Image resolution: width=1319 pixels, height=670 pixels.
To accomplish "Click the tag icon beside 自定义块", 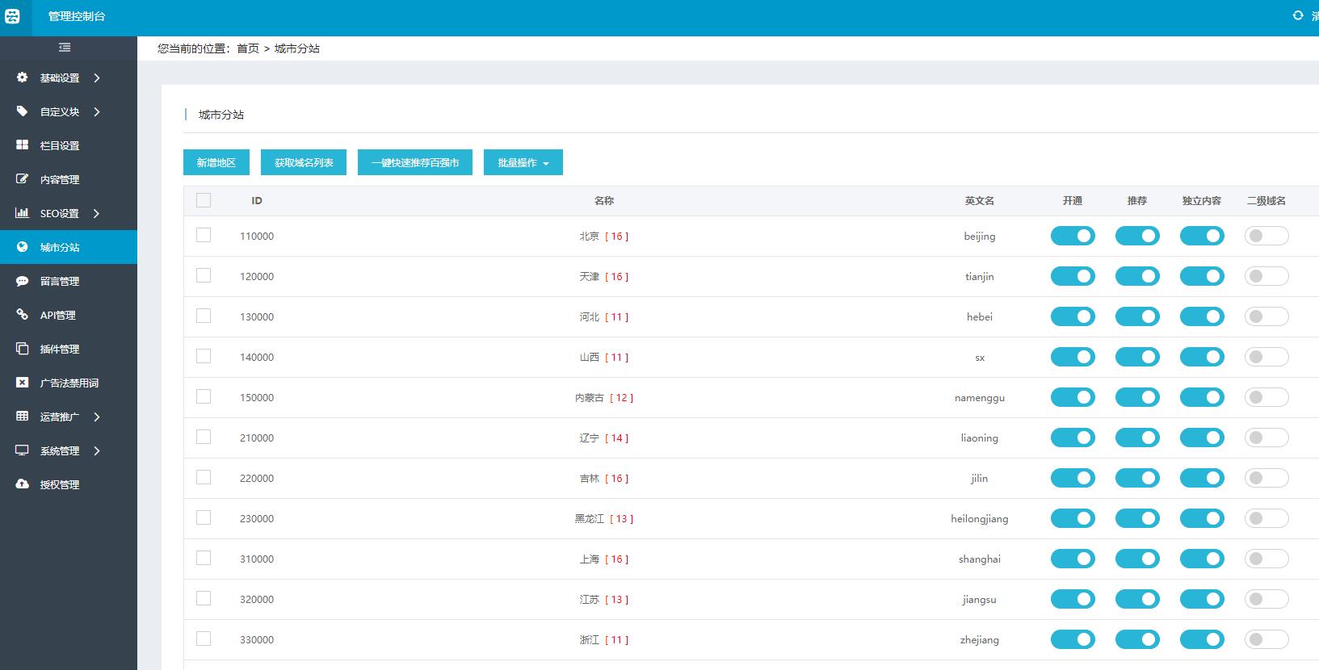I will coord(23,111).
